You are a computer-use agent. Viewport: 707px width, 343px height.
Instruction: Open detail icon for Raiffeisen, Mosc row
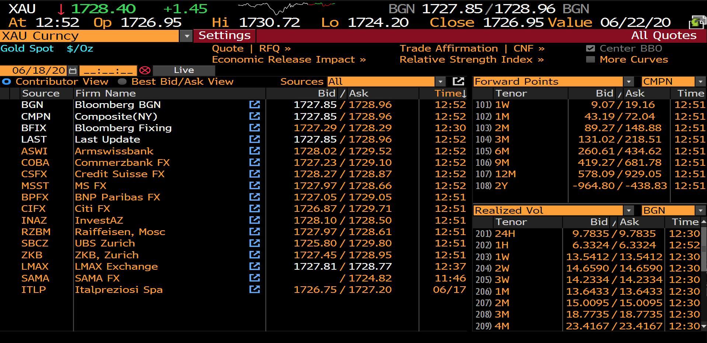(254, 232)
